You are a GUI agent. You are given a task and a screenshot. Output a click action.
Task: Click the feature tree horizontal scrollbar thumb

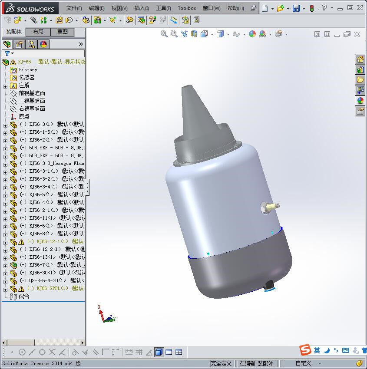(21, 343)
